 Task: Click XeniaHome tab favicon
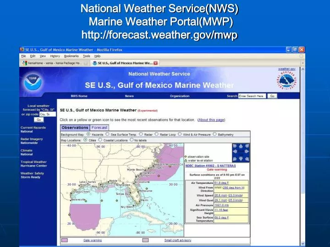[25, 63]
